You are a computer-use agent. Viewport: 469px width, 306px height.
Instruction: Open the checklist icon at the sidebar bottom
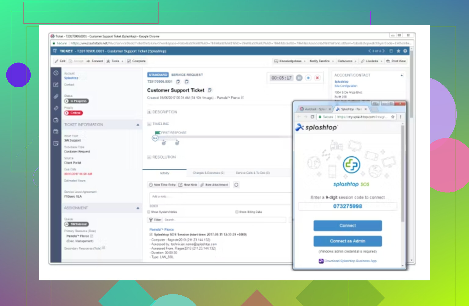tap(56, 143)
